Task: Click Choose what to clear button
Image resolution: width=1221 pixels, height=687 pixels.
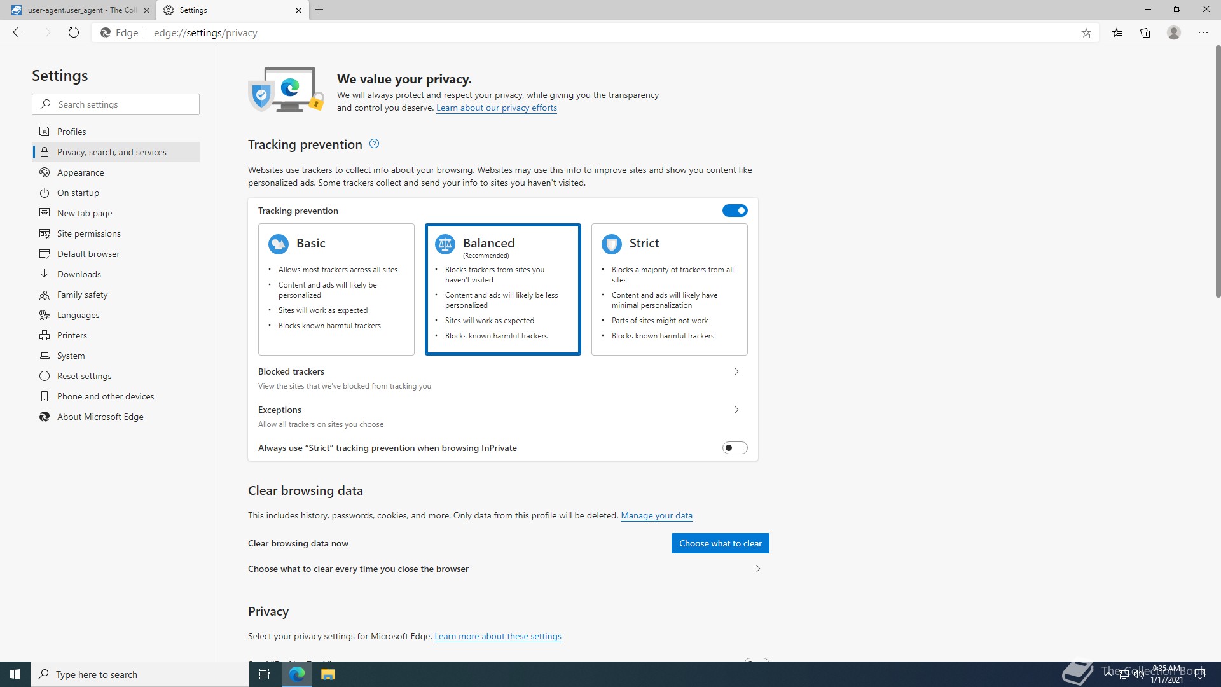Action: pos(721,543)
